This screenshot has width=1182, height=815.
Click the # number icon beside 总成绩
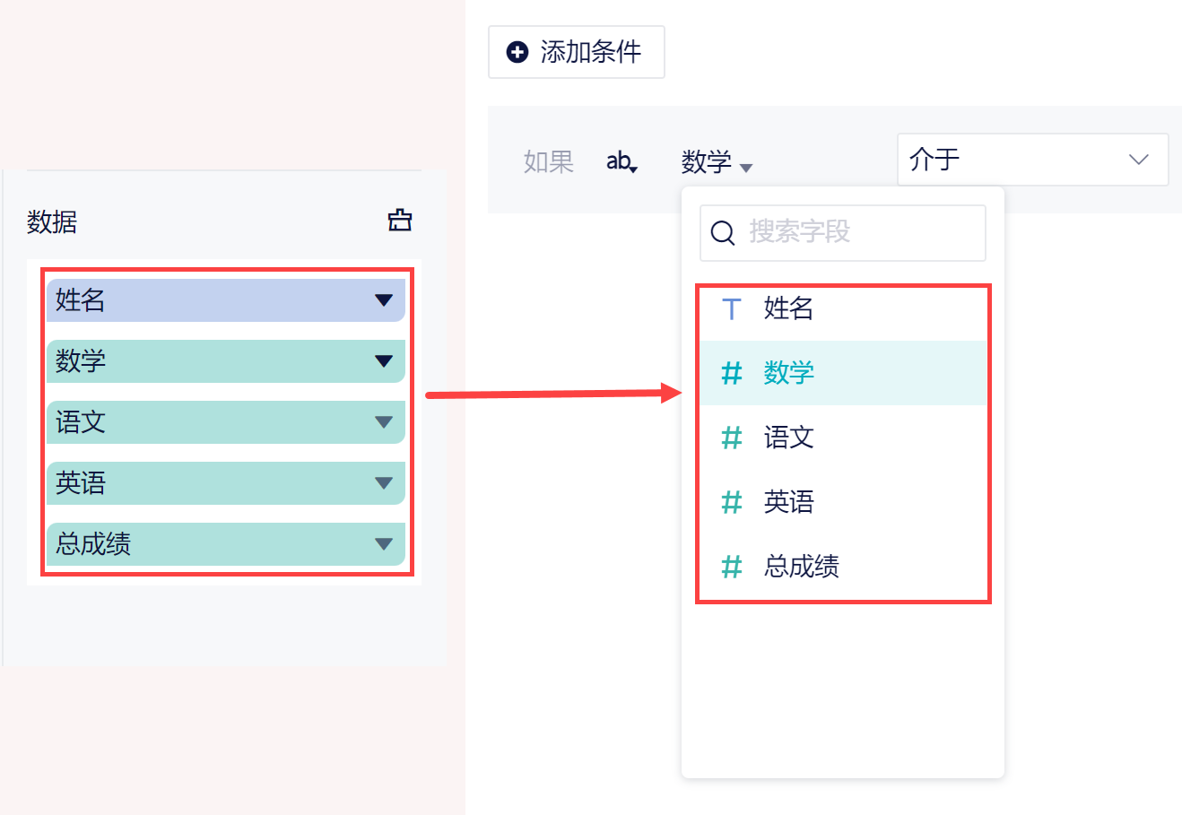(732, 567)
